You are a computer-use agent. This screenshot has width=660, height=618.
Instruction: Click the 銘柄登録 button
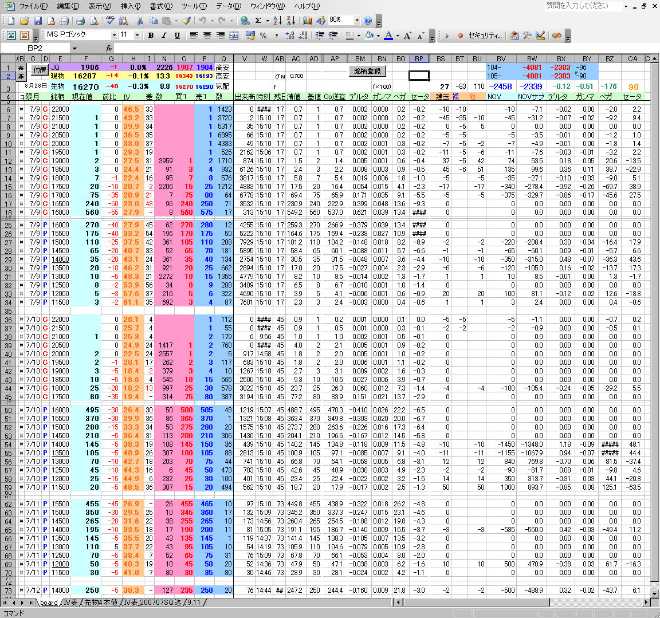[x=367, y=70]
